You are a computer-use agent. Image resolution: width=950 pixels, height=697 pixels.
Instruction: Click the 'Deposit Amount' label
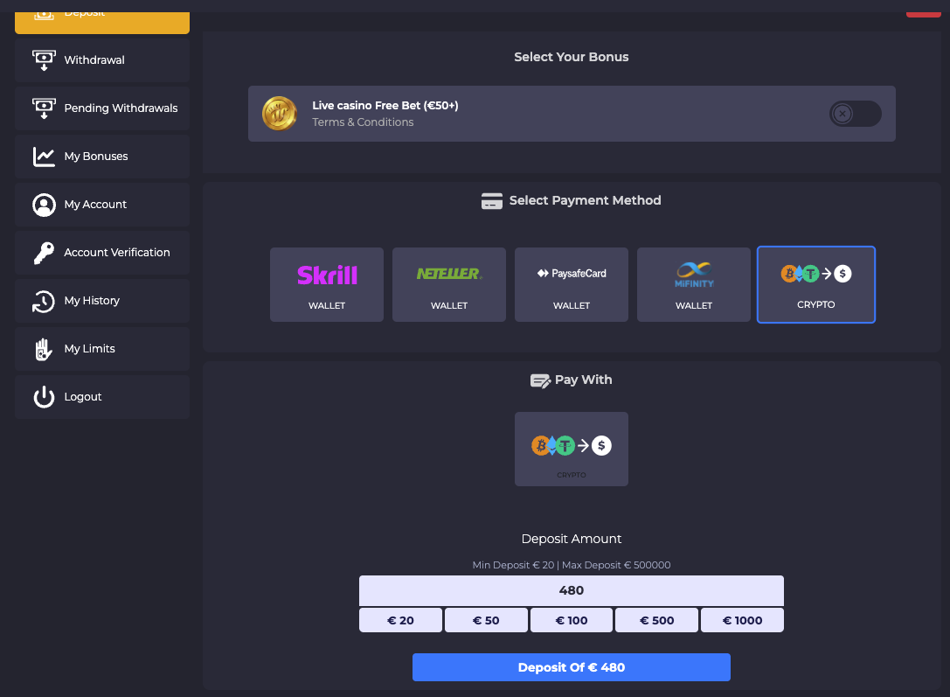pyautogui.click(x=572, y=539)
